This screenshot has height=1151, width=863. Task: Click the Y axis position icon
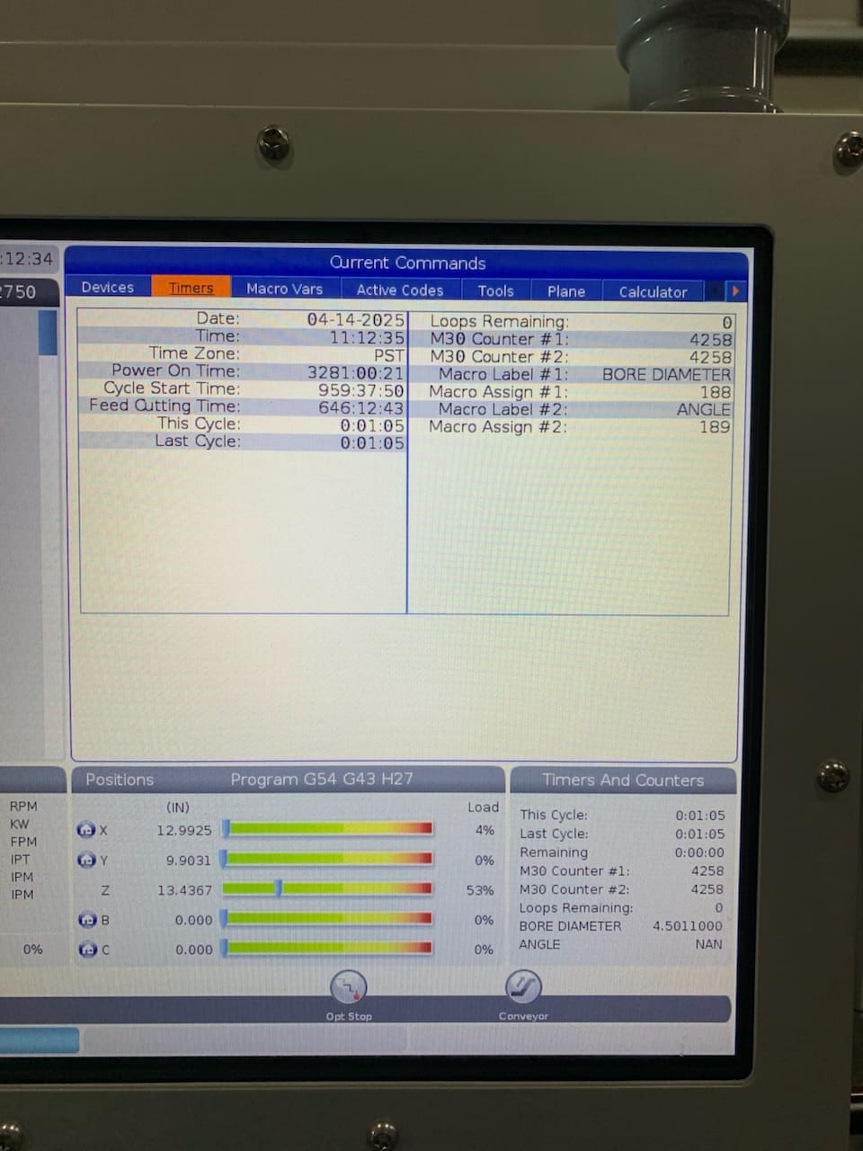point(86,861)
